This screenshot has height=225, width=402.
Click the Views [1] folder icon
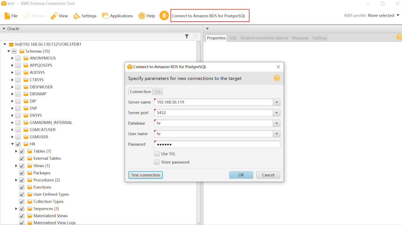tap(30, 166)
